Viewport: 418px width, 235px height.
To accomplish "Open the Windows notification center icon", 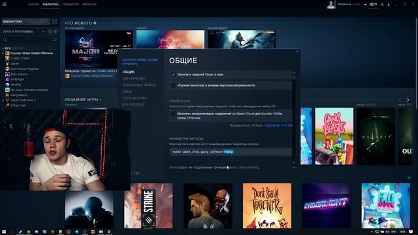I will click(411, 232).
